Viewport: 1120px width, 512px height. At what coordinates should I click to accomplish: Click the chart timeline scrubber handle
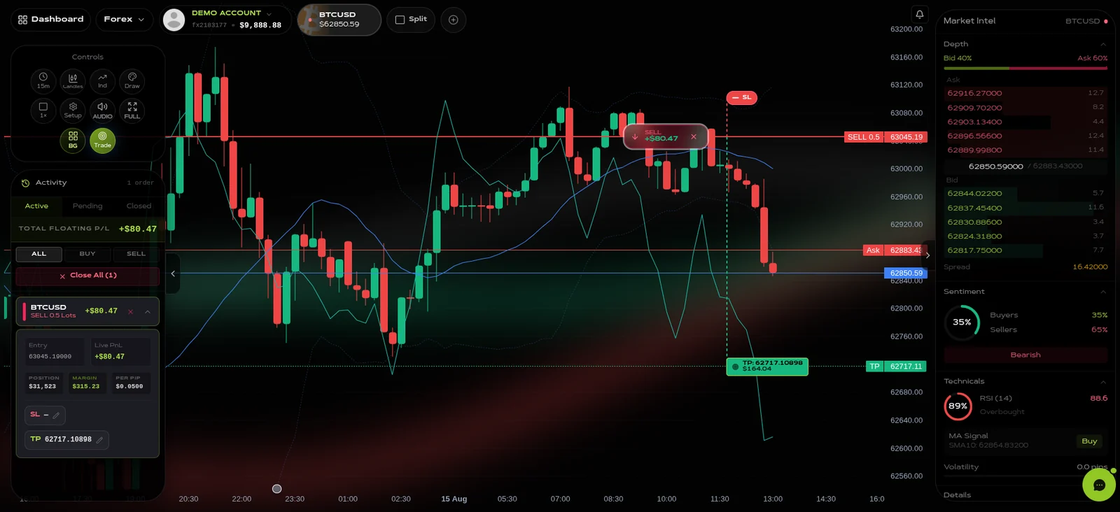coord(276,488)
